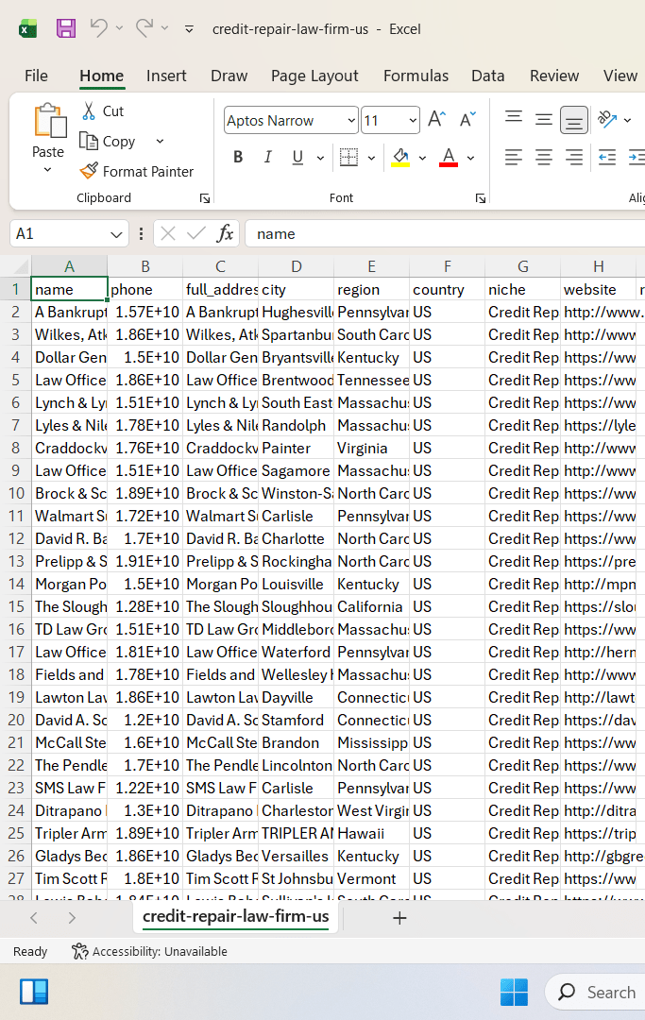Expand the Copy options dropdown

[160, 141]
